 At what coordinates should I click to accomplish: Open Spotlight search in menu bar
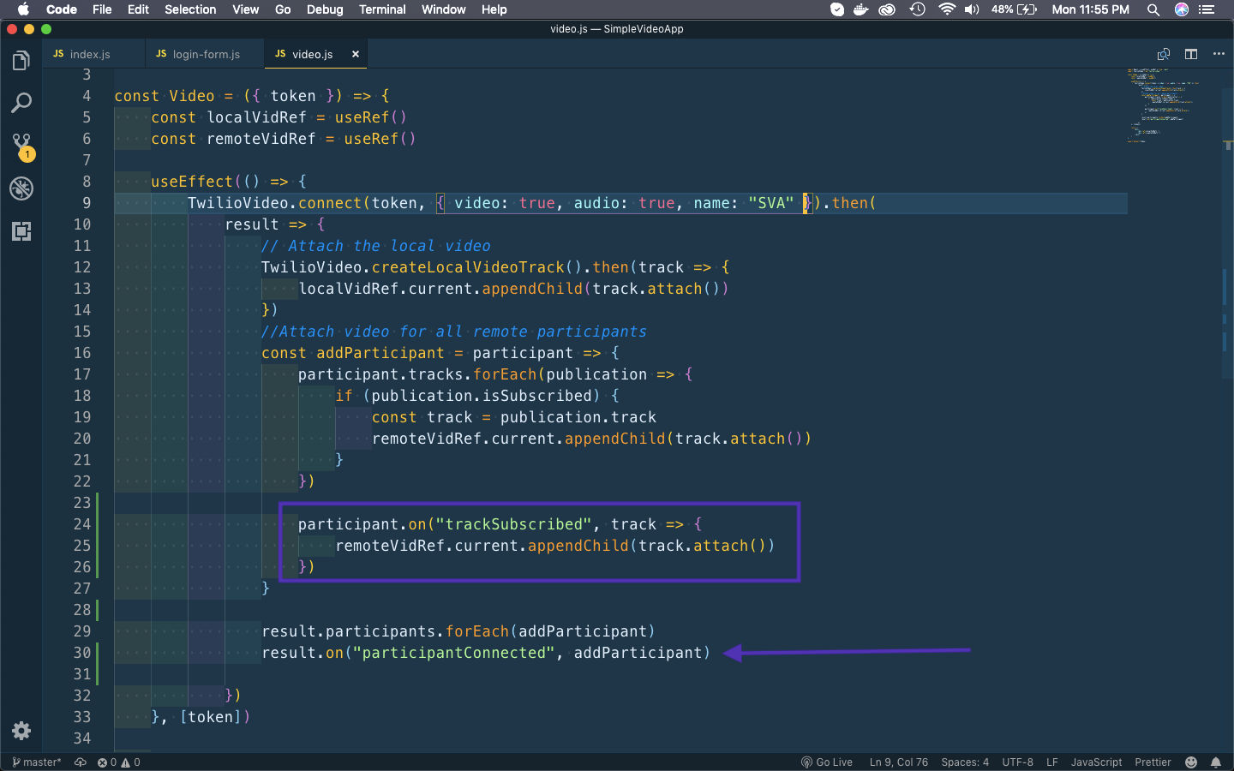coord(1153,9)
